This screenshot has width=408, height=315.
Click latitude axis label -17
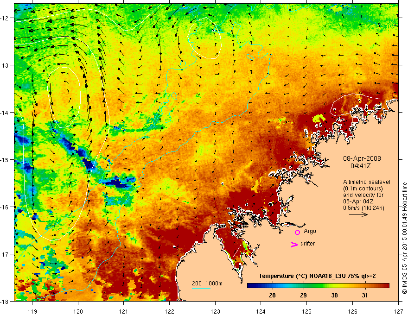tap(4, 254)
